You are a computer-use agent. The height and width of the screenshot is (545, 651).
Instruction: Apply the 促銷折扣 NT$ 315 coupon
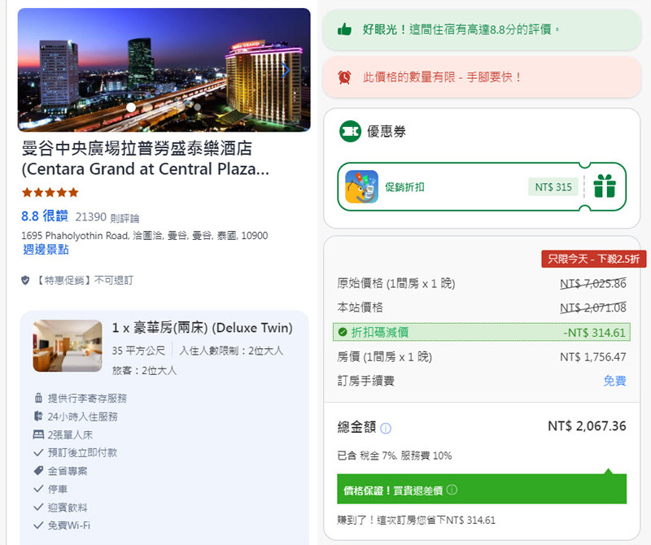482,187
